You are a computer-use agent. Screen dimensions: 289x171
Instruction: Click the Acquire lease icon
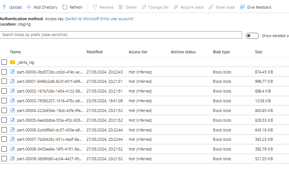pos(176,7)
